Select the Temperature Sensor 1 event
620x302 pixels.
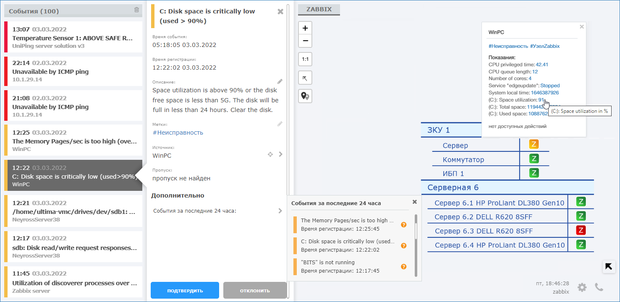pos(73,38)
